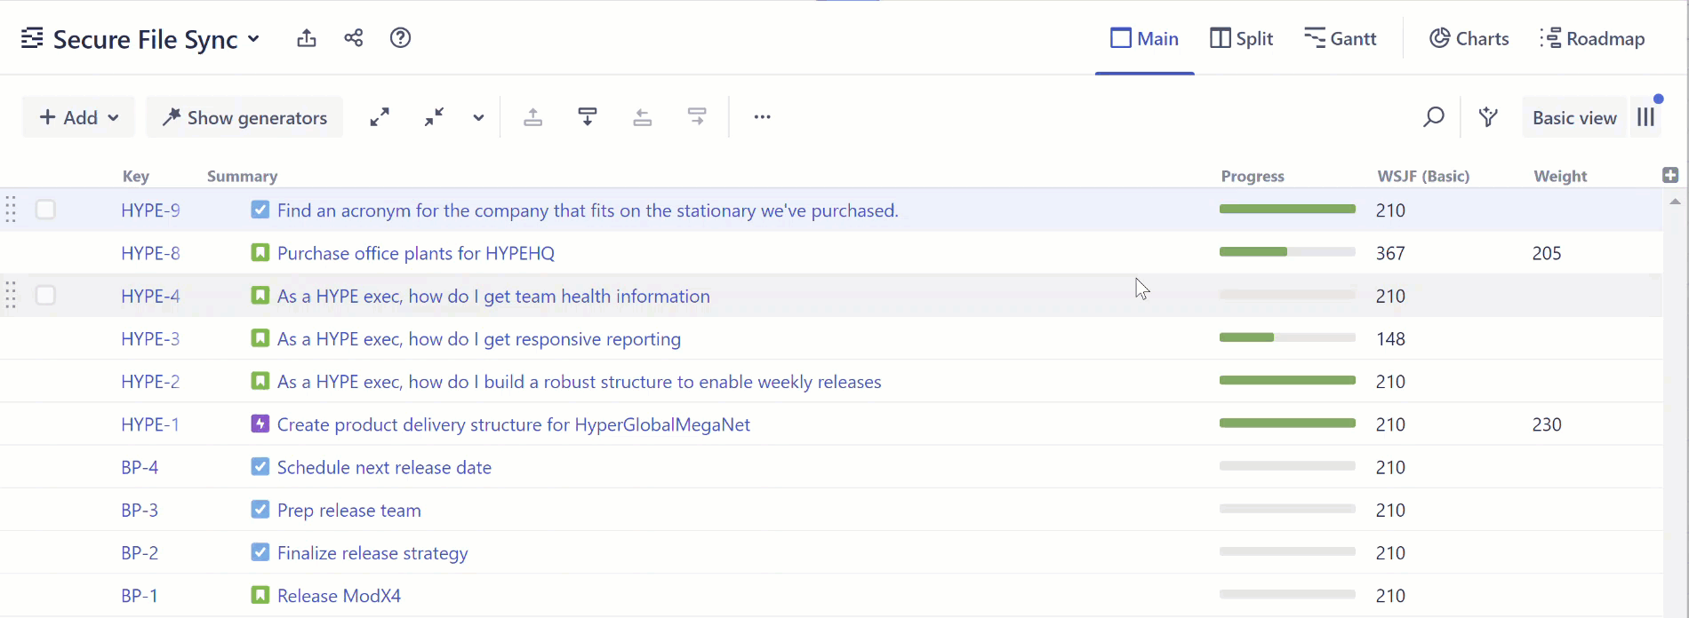Open the HYPE-8 issue link
Screen dimensions: 1689x618
150,253
